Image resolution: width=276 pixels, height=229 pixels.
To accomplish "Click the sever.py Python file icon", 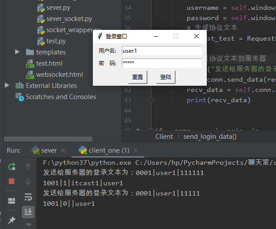I will coord(41,8).
